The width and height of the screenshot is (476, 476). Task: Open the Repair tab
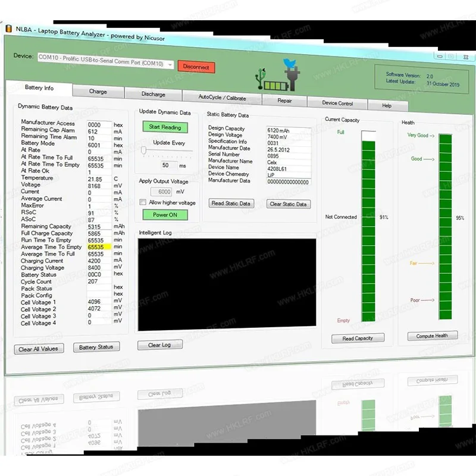285,101
